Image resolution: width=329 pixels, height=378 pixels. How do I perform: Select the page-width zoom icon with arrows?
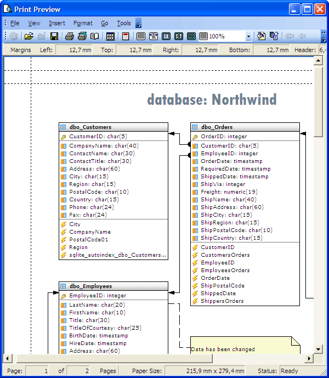[154, 36]
